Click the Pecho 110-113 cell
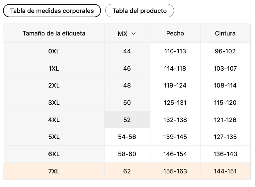The image size is (255, 187). [x=175, y=51]
